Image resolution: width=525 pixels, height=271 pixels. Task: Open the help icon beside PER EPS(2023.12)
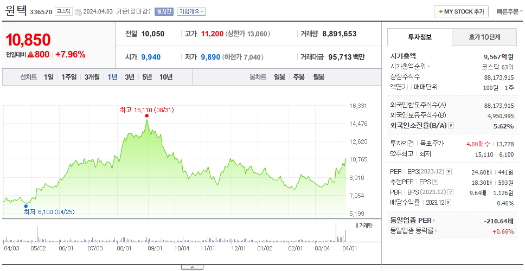click(449, 172)
